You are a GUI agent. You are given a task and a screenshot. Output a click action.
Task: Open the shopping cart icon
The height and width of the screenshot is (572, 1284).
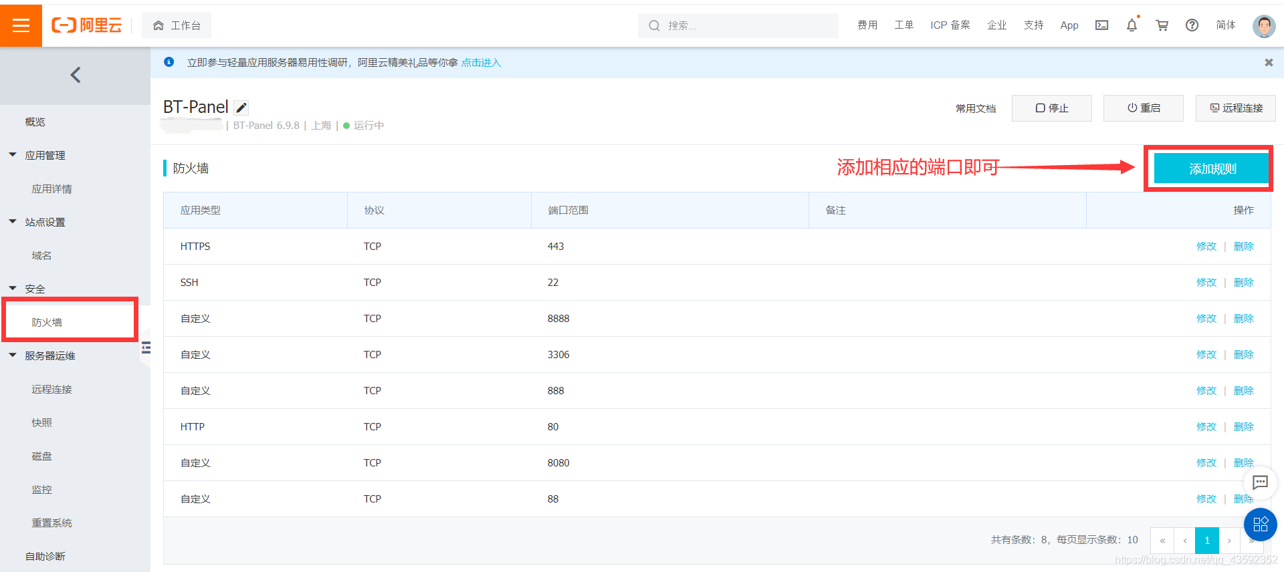[1162, 25]
